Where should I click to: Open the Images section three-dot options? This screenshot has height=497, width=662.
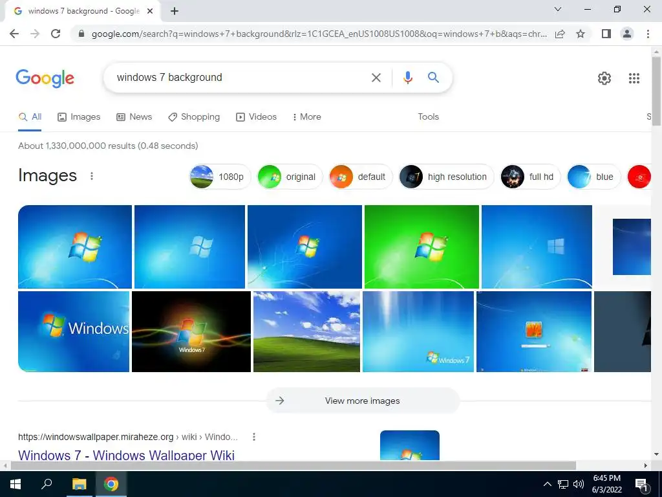point(92,176)
